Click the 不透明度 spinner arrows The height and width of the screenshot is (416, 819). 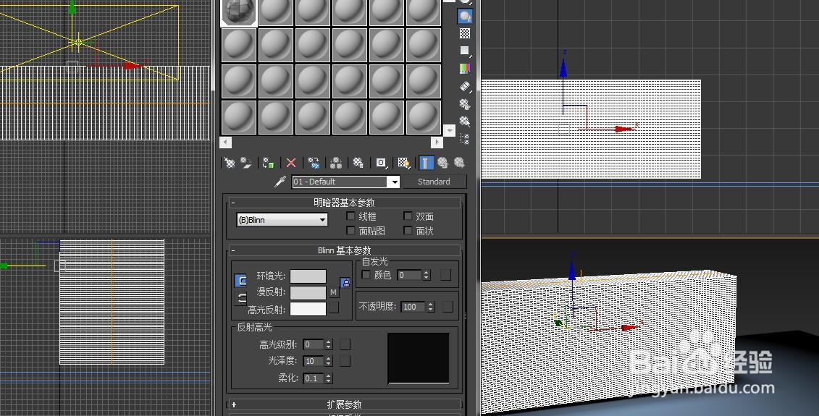tap(431, 307)
